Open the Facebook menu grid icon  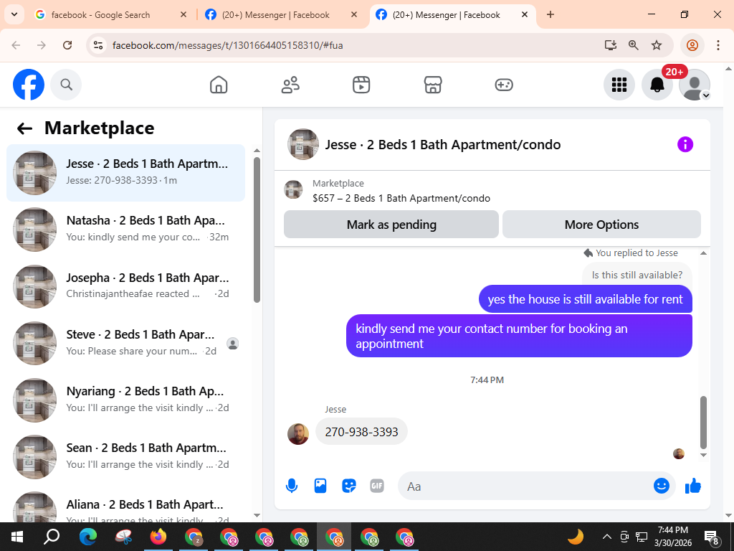(619, 85)
